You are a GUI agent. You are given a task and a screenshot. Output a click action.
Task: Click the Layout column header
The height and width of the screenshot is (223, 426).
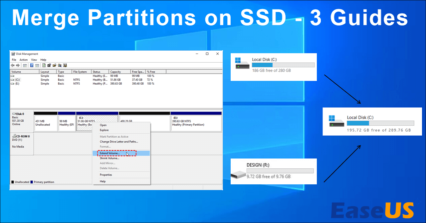tap(48, 72)
